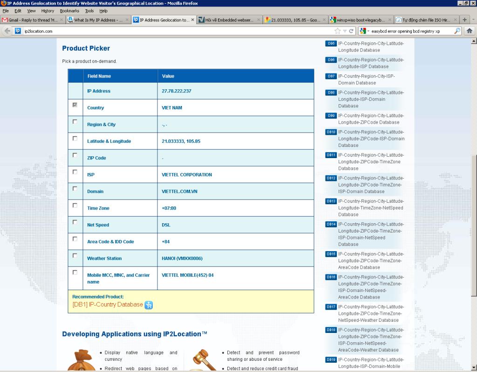Click the DB12 badge icon
477x372 pixels.
point(331,178)
